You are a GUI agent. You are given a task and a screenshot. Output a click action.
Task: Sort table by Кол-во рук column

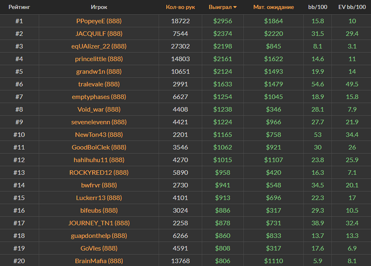[x=180, y=7]
